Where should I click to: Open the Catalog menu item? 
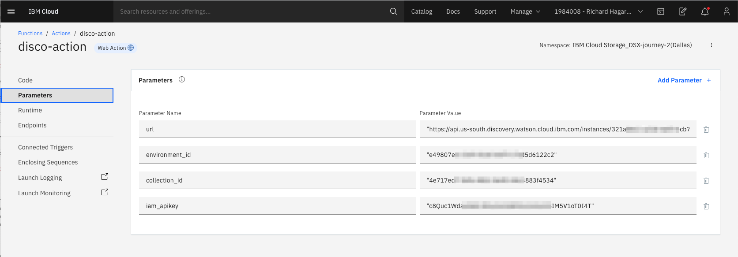coord(422,11)
